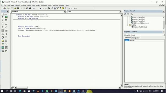Click the Add Standard EXE Project icon

[x=4, y=9]
